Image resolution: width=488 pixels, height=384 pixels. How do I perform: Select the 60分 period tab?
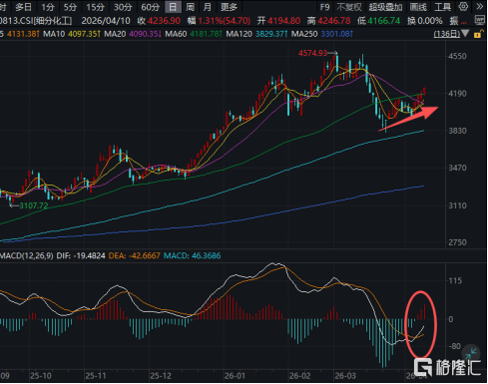[151, 7]
